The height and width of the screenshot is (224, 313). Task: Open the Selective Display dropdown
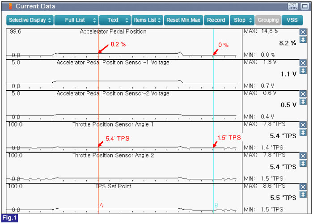tap(30, 20)
